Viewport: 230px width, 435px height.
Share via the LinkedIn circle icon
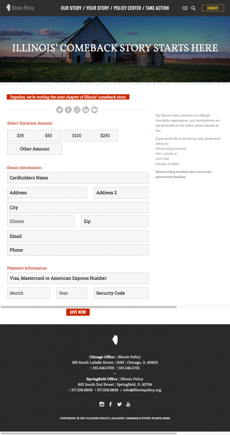click(86, 110)
